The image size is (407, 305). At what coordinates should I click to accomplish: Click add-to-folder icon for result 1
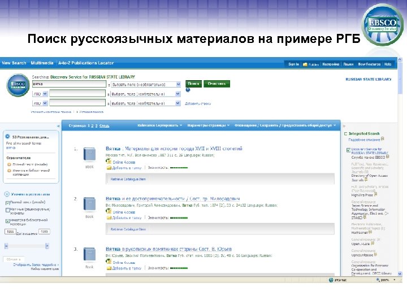coord(109,168)
